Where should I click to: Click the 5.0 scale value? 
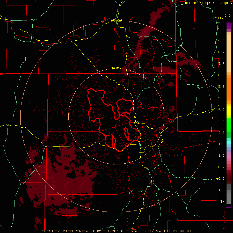[x=221, y=98]
